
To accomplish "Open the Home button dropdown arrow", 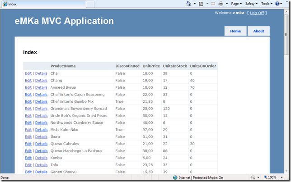I will [x=194, y=4].
